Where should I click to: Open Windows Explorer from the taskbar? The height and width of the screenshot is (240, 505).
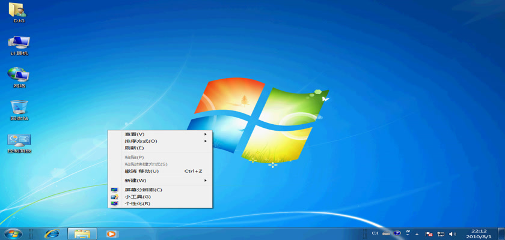tap(82, 233)
